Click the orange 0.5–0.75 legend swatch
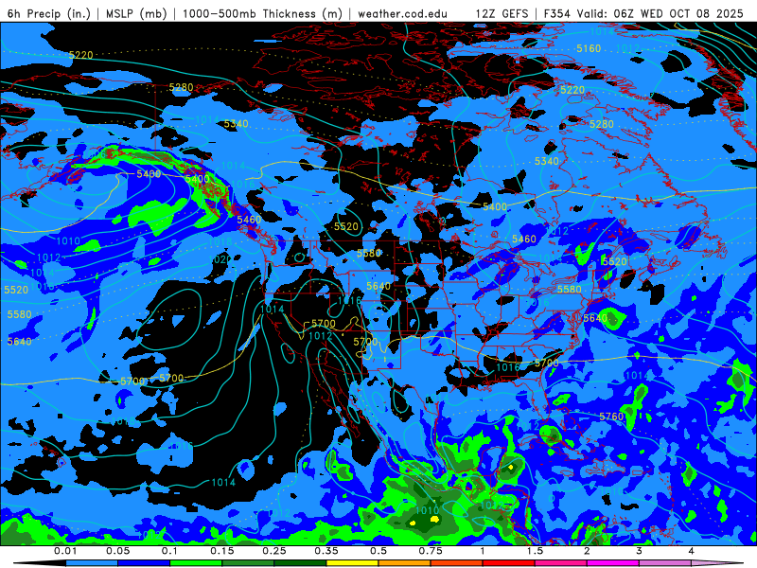Viewport: 757px width, 568px height. (405, 563)
